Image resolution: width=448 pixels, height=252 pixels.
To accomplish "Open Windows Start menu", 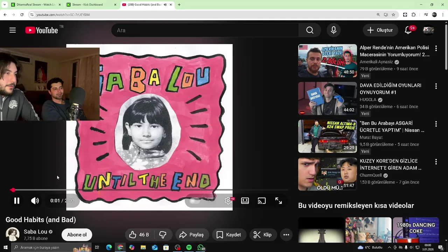I will coord(5,247).
